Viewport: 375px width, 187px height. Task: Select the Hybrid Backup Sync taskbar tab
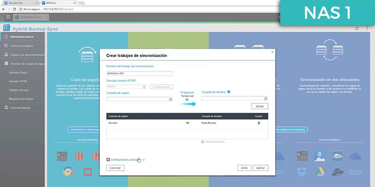point(31,17)
